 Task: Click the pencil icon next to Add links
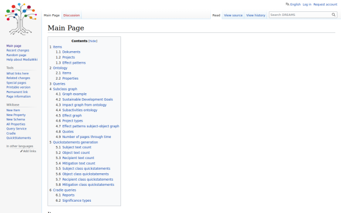(x=22, y=151)
